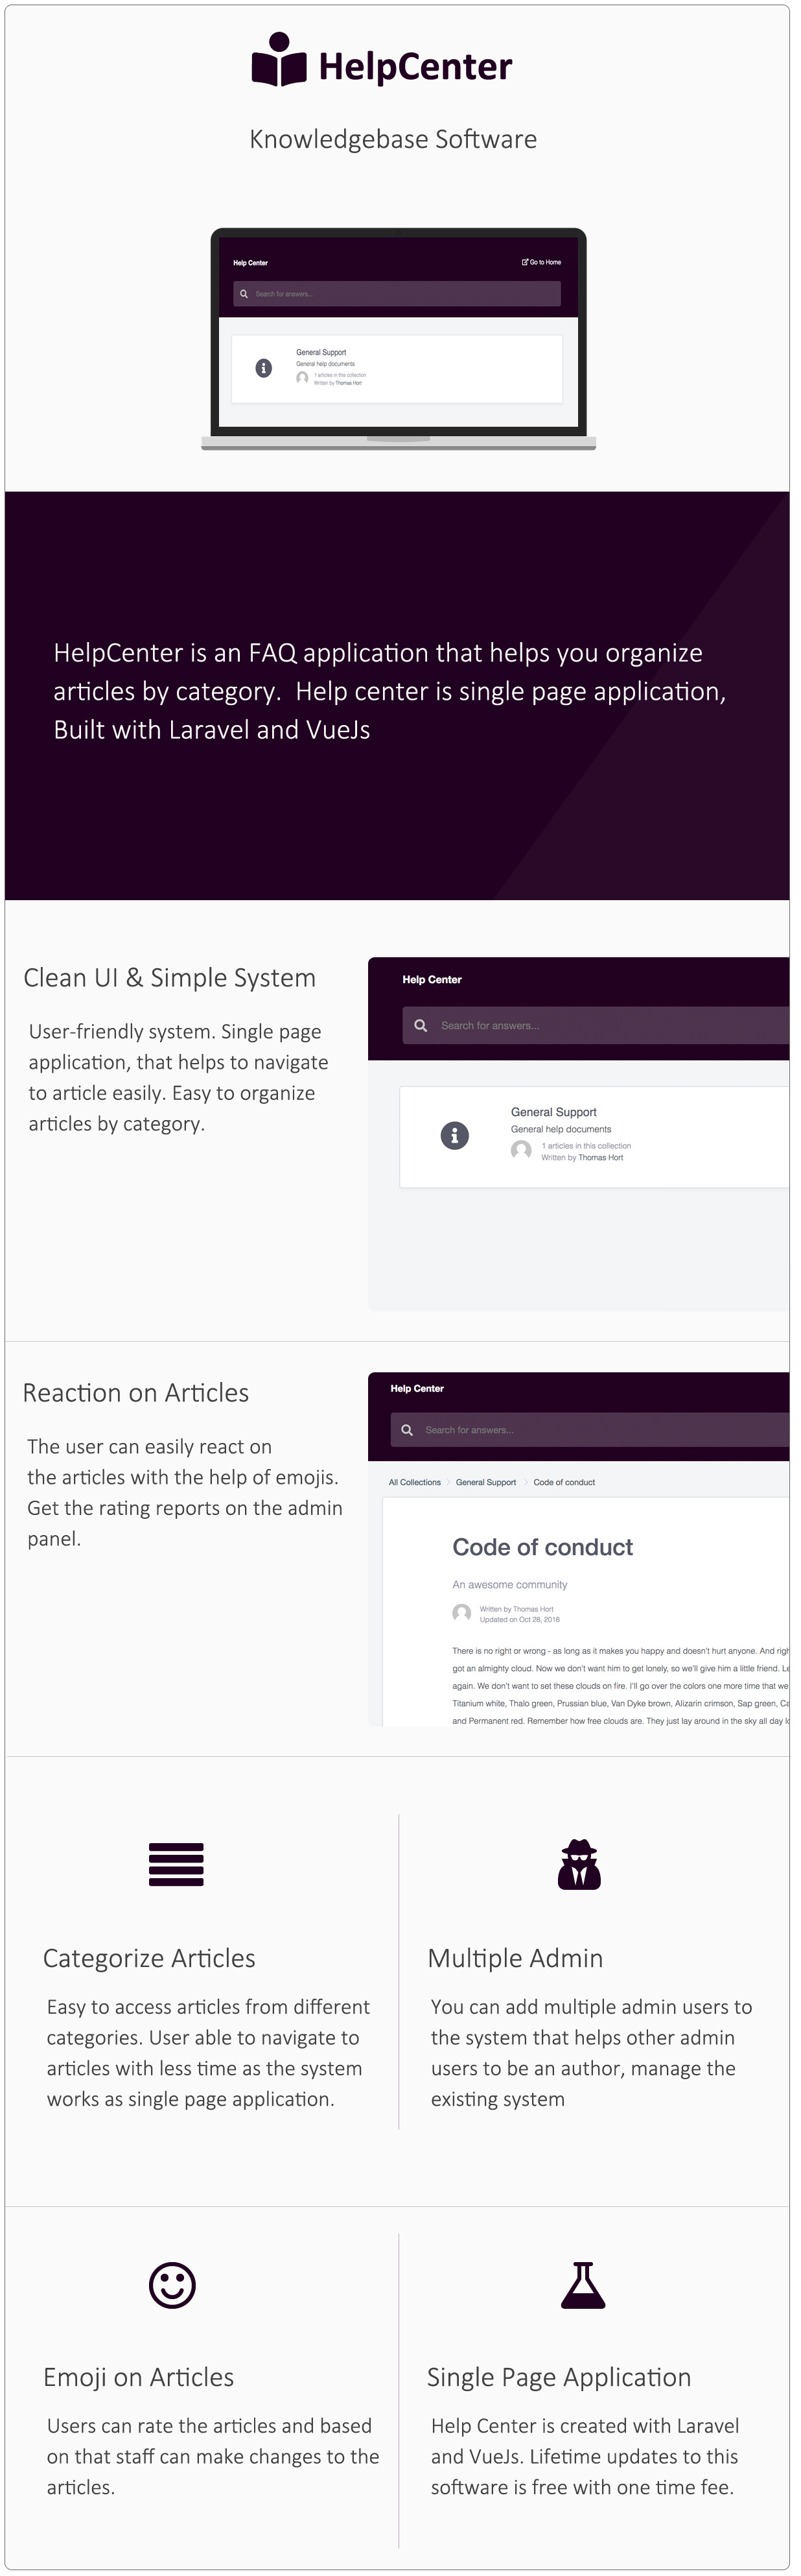Click author avatar under An awesome community
Viewport: 801px width, 2576px height.
(x=461, y=1613)
